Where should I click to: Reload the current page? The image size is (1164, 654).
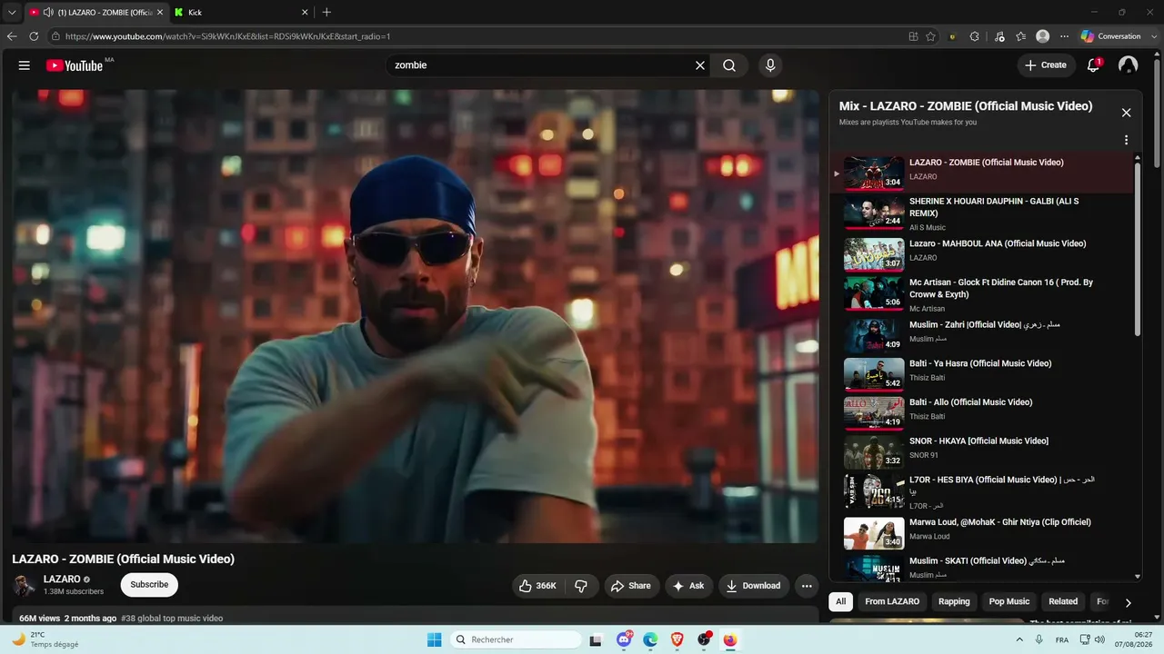tap(34, 36)
